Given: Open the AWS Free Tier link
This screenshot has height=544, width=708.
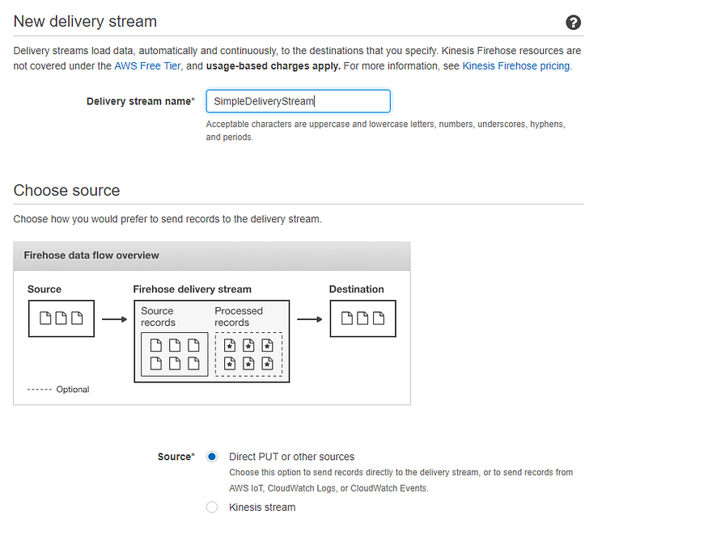Looking at the screenshot, I should [147, 65].
